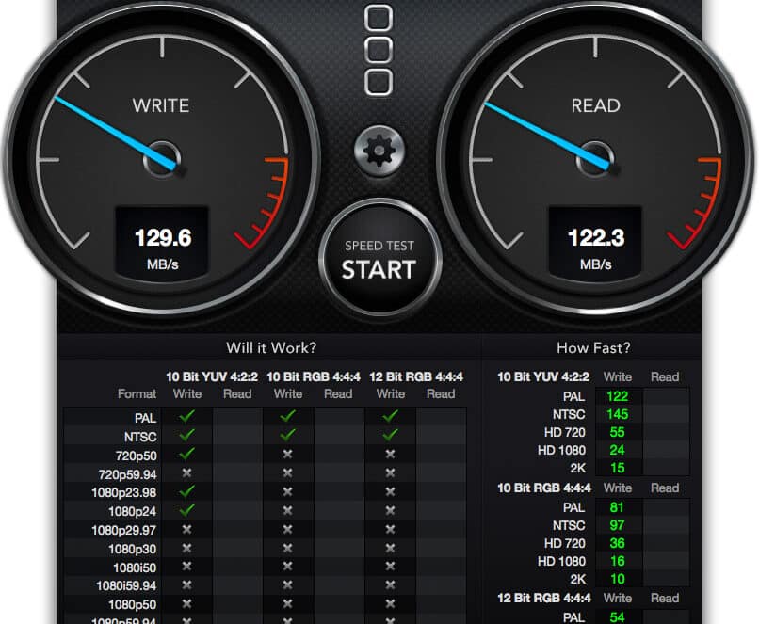The height and width of the screenshot is (624, 759).
Task: Click the value 81 for 10 Bit RGB PAL
Action: tap(617, 507)
